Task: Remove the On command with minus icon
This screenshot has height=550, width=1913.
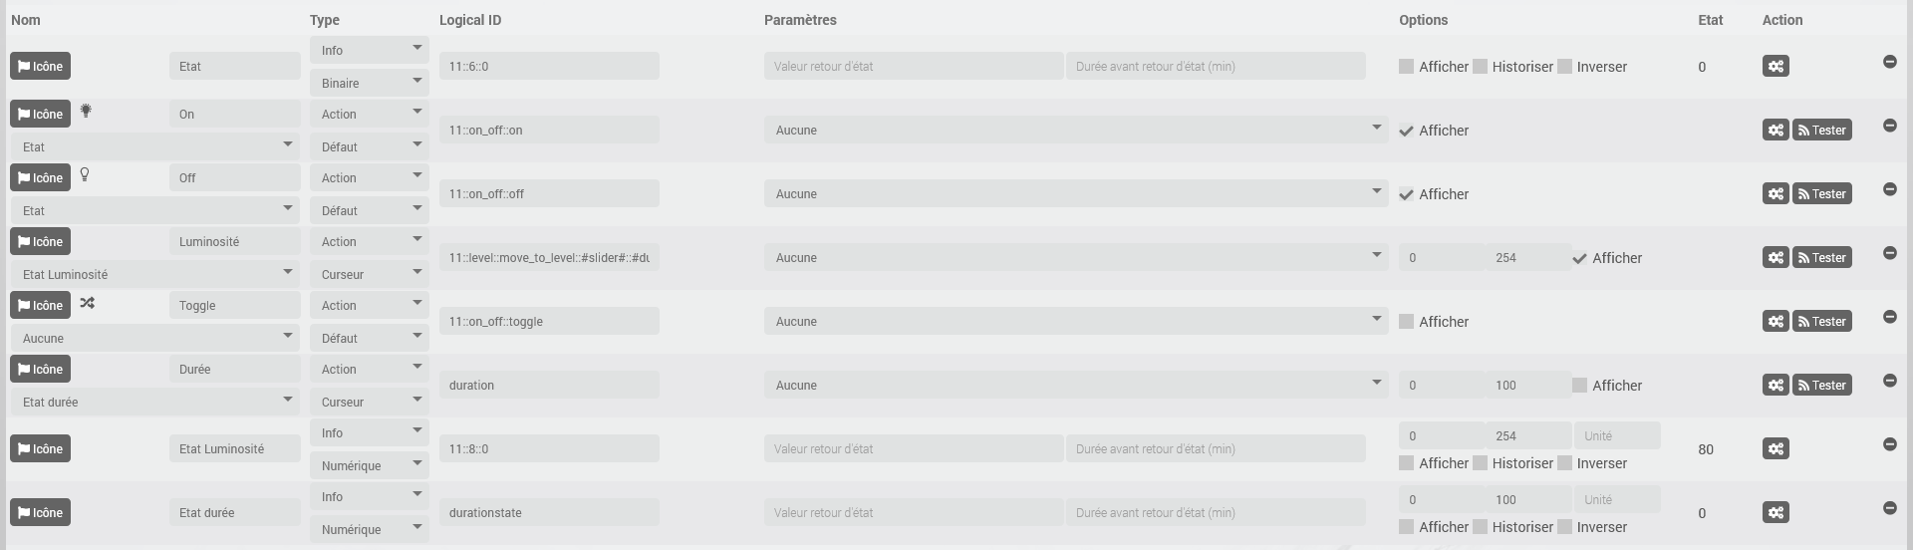Action: (x=1889, y=126)
